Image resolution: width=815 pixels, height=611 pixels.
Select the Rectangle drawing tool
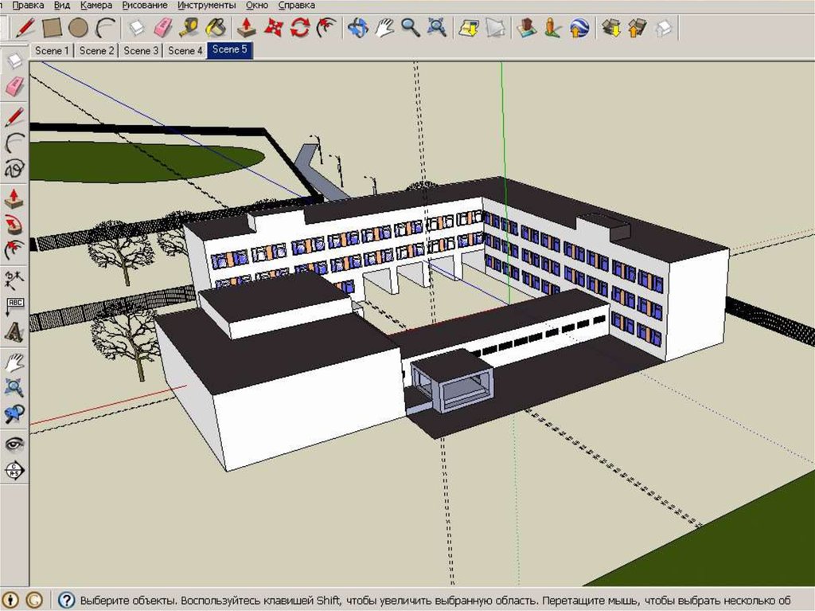click(x=52, y=28)
